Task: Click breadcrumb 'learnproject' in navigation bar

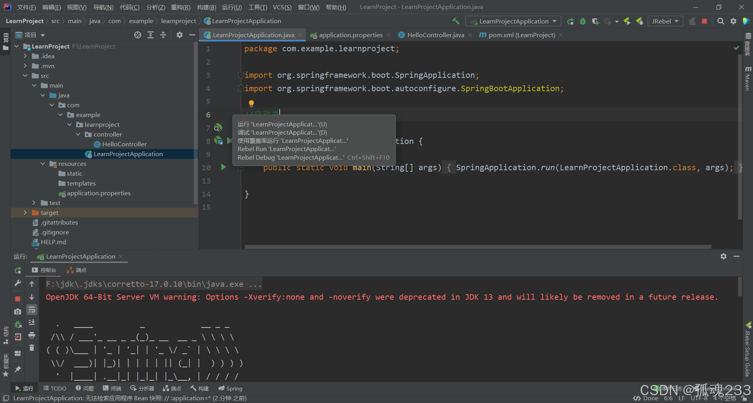Action: pyautogui.click(x=178, y=21)
